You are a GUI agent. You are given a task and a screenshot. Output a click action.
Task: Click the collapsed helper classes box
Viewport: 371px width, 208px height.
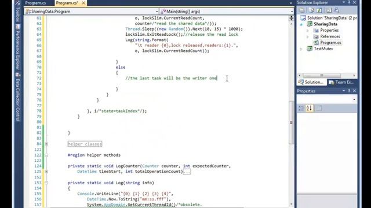coord(85,144)
